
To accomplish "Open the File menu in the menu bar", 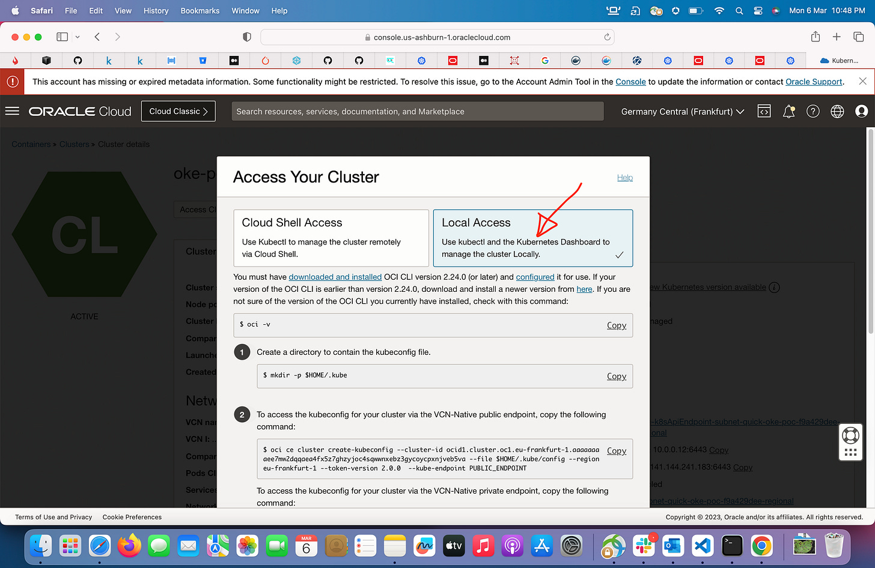I will pos(71,11).
